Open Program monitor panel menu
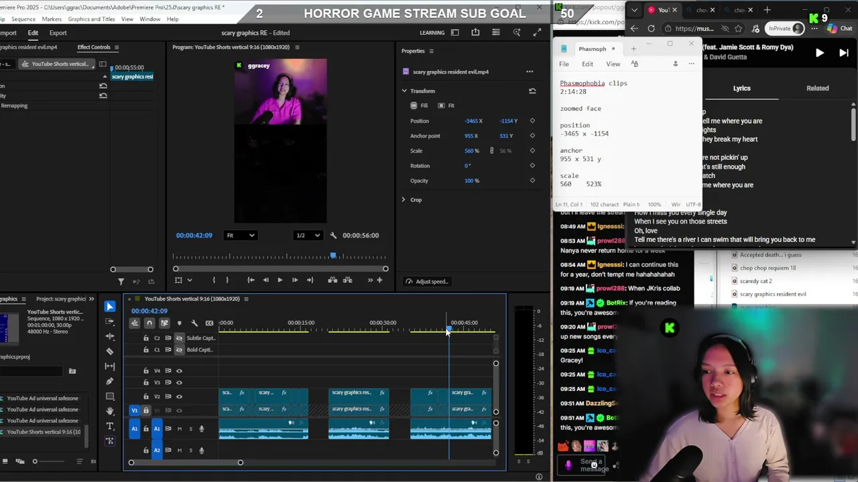 pyautogui.click(x=297, y=47)
